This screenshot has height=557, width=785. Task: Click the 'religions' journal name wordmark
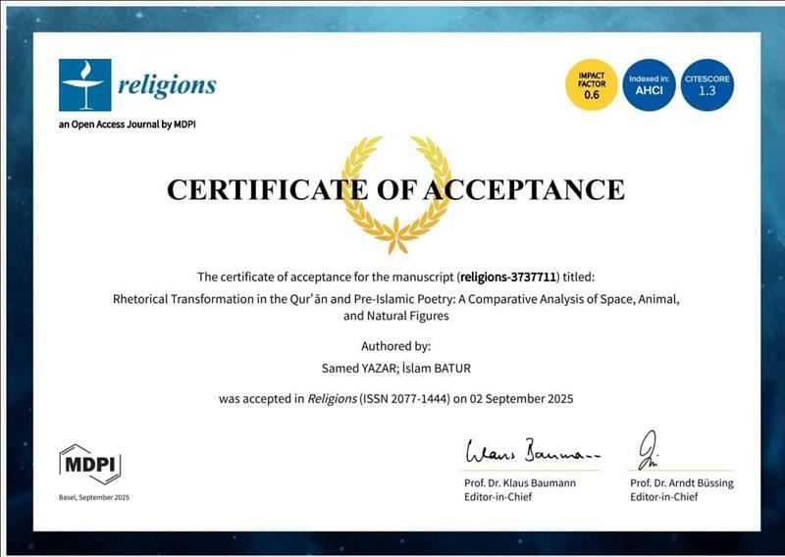click(167, 85)
